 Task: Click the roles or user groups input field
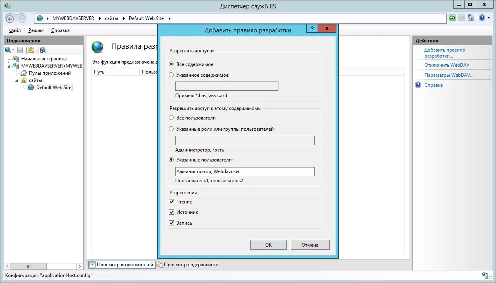tap(245, 140)
